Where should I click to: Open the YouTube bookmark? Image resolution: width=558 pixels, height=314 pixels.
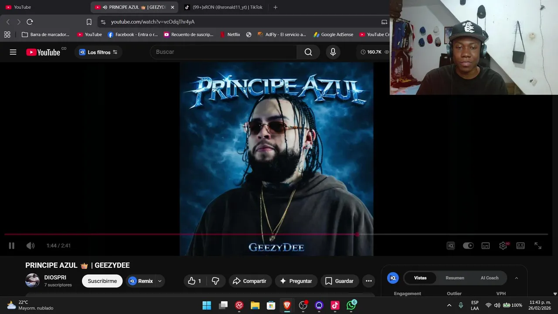89,34
